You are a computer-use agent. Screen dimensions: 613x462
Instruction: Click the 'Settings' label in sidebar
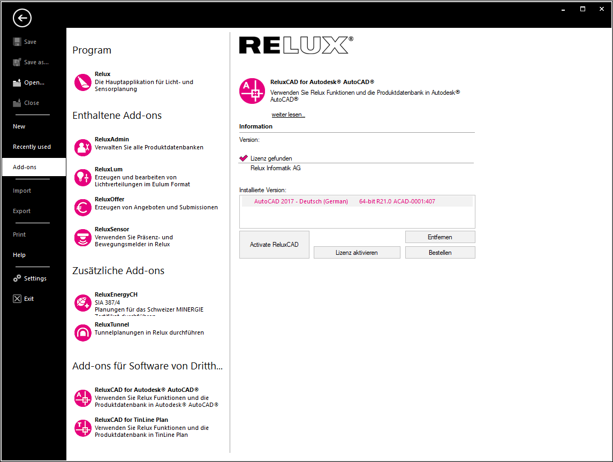pos(35,278)
